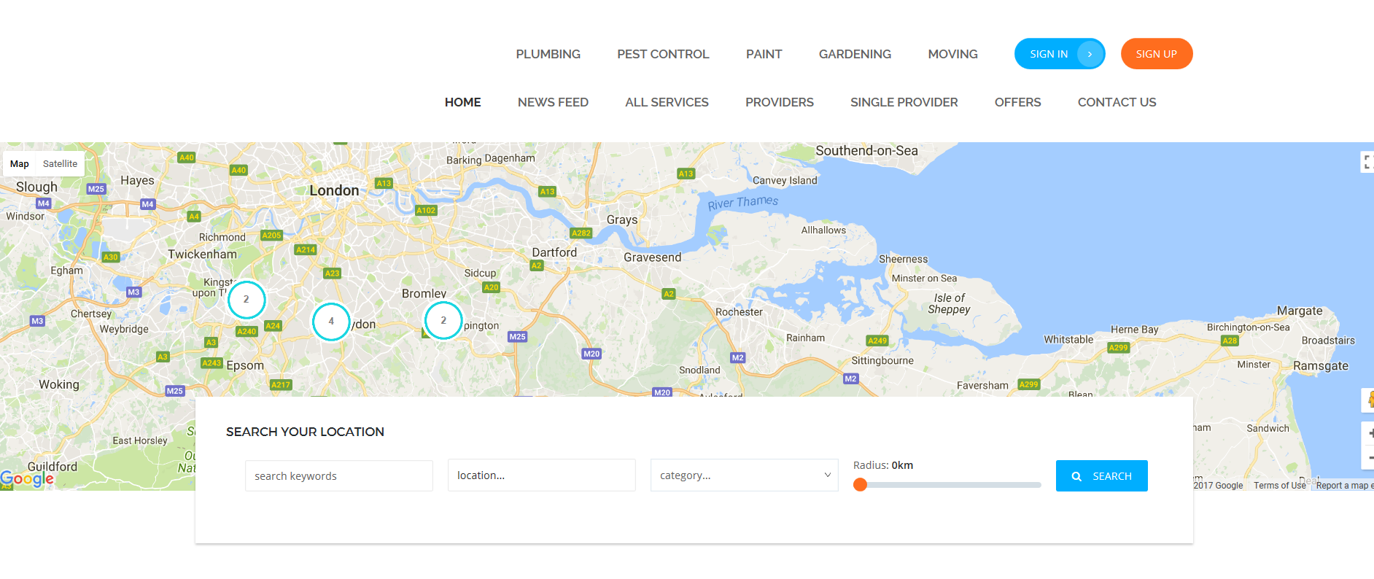Image resolution: width=1374 pixels, height=579 pixels.
Task: Open the All Services menu item
Action: click(x=667, y=102)
